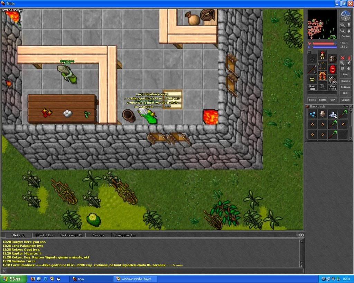Select the spear in the weapon slot
The width and height of the screenshot is (354, 283).
point(312,69)
